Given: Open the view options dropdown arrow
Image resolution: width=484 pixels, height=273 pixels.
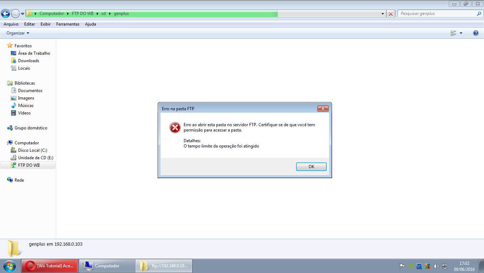Looking at the screenshot, I should click(x=461, y=33).
